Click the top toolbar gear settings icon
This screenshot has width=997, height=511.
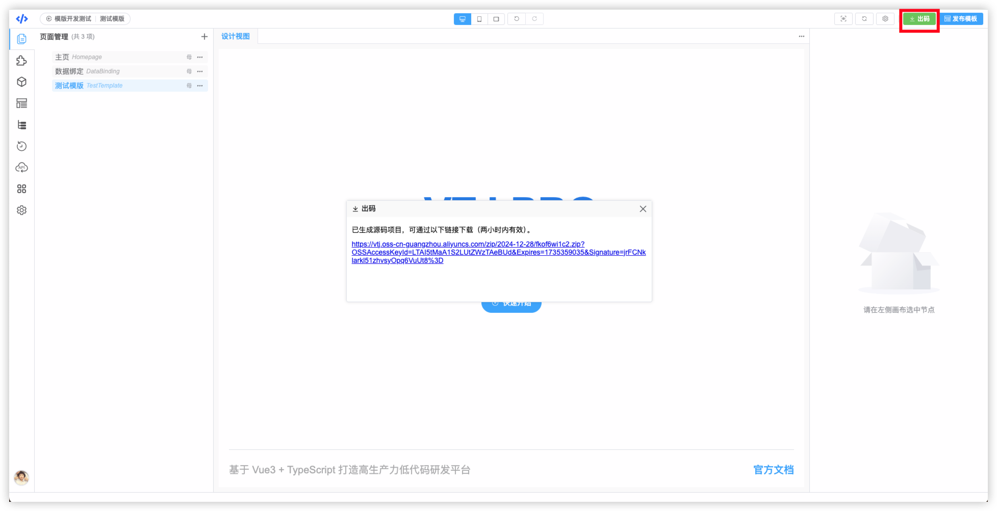point(885,19)
